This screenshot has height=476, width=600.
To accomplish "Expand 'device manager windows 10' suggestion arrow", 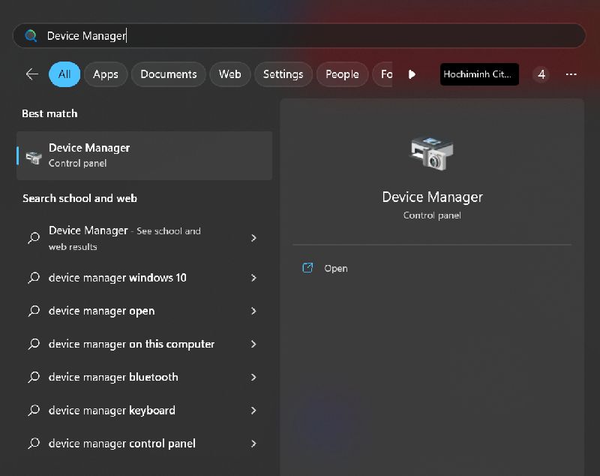I will [253, 278].
